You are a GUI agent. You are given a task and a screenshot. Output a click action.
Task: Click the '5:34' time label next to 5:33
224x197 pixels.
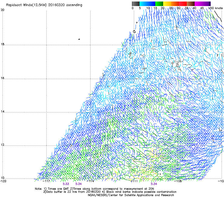(79, 184)
